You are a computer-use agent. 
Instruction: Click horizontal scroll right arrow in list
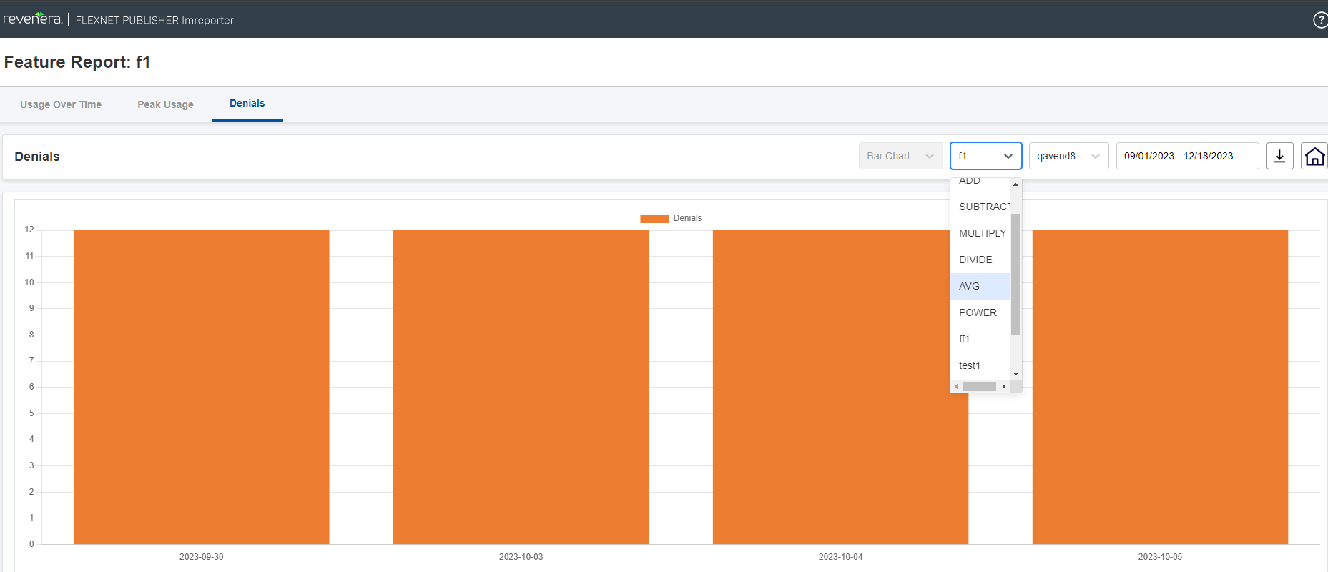pyautogui.click(x=1003, y=386)
